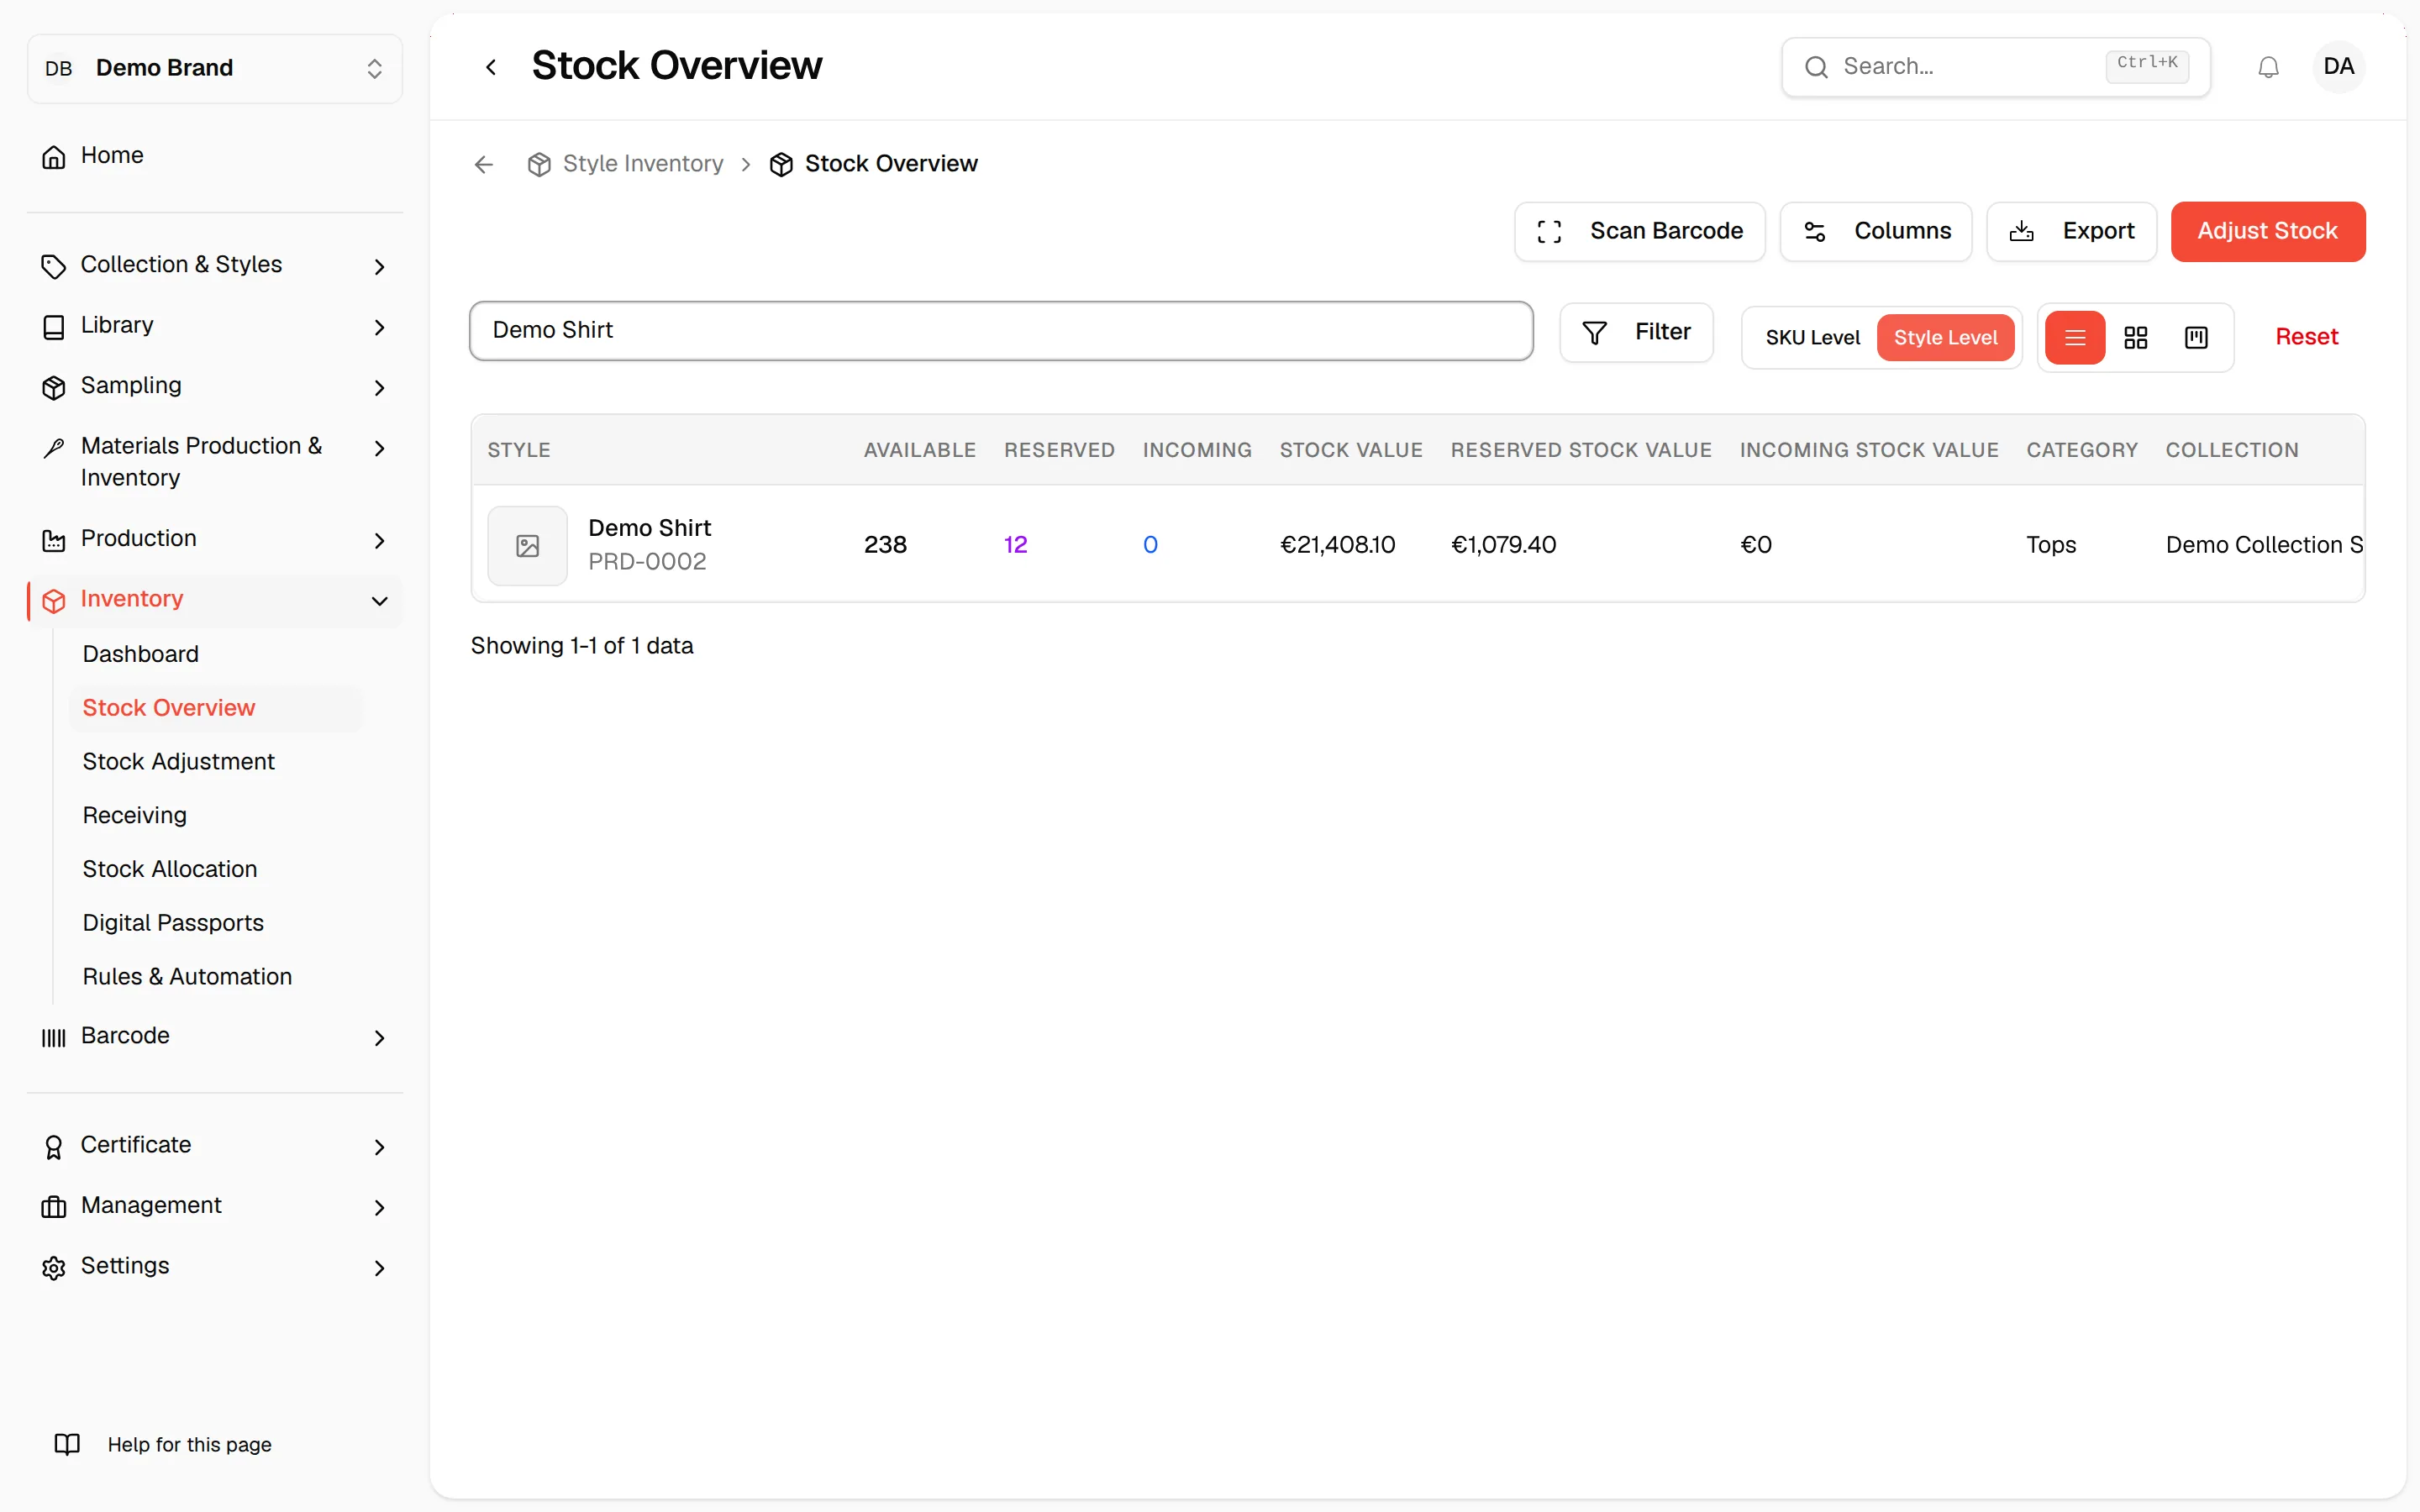Click the notification bell icon
Viewport: 2420px width, 1512px height.
click(2268, 67)
